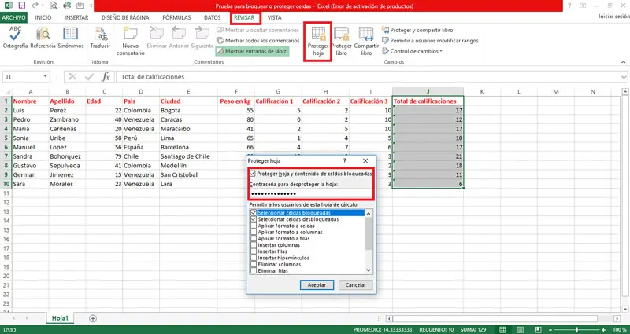630x334 pixels.
Task: Enable the Insertar filas checkbox
Action: coord(253,251)
